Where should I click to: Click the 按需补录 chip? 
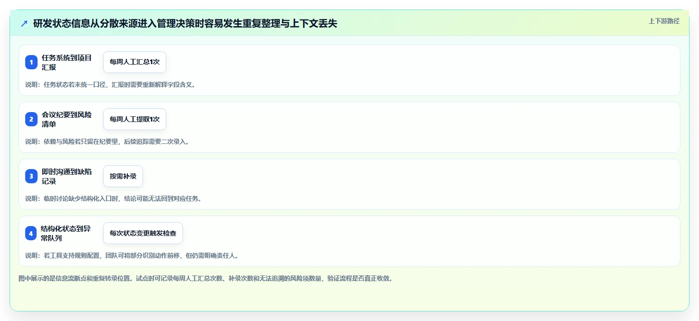point(123,176)
